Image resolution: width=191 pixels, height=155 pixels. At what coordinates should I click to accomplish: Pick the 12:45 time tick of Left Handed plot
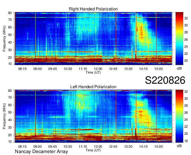(113, 147)
